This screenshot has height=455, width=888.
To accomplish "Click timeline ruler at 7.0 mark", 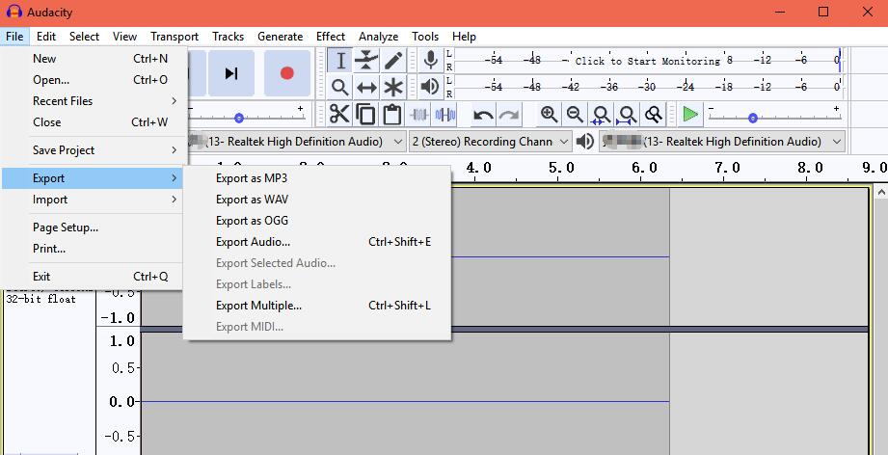I will [727, 168].
